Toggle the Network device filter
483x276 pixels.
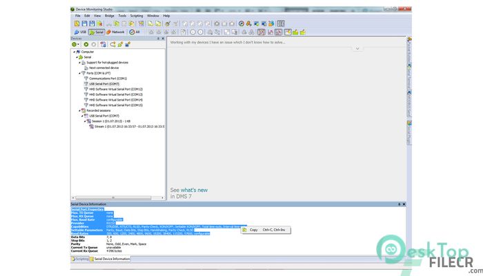click(115, 32)
